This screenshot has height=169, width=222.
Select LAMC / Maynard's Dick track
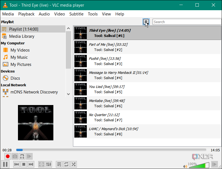[x=147, y=132]
